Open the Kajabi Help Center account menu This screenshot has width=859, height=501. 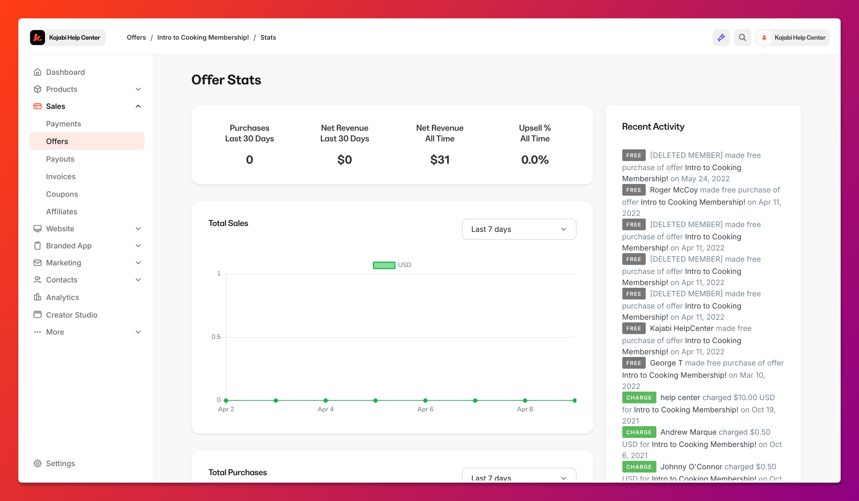coord(792,38)
